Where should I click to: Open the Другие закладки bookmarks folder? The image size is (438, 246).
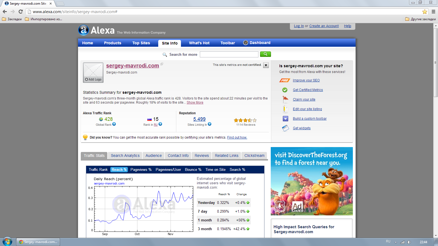[420, 19]
